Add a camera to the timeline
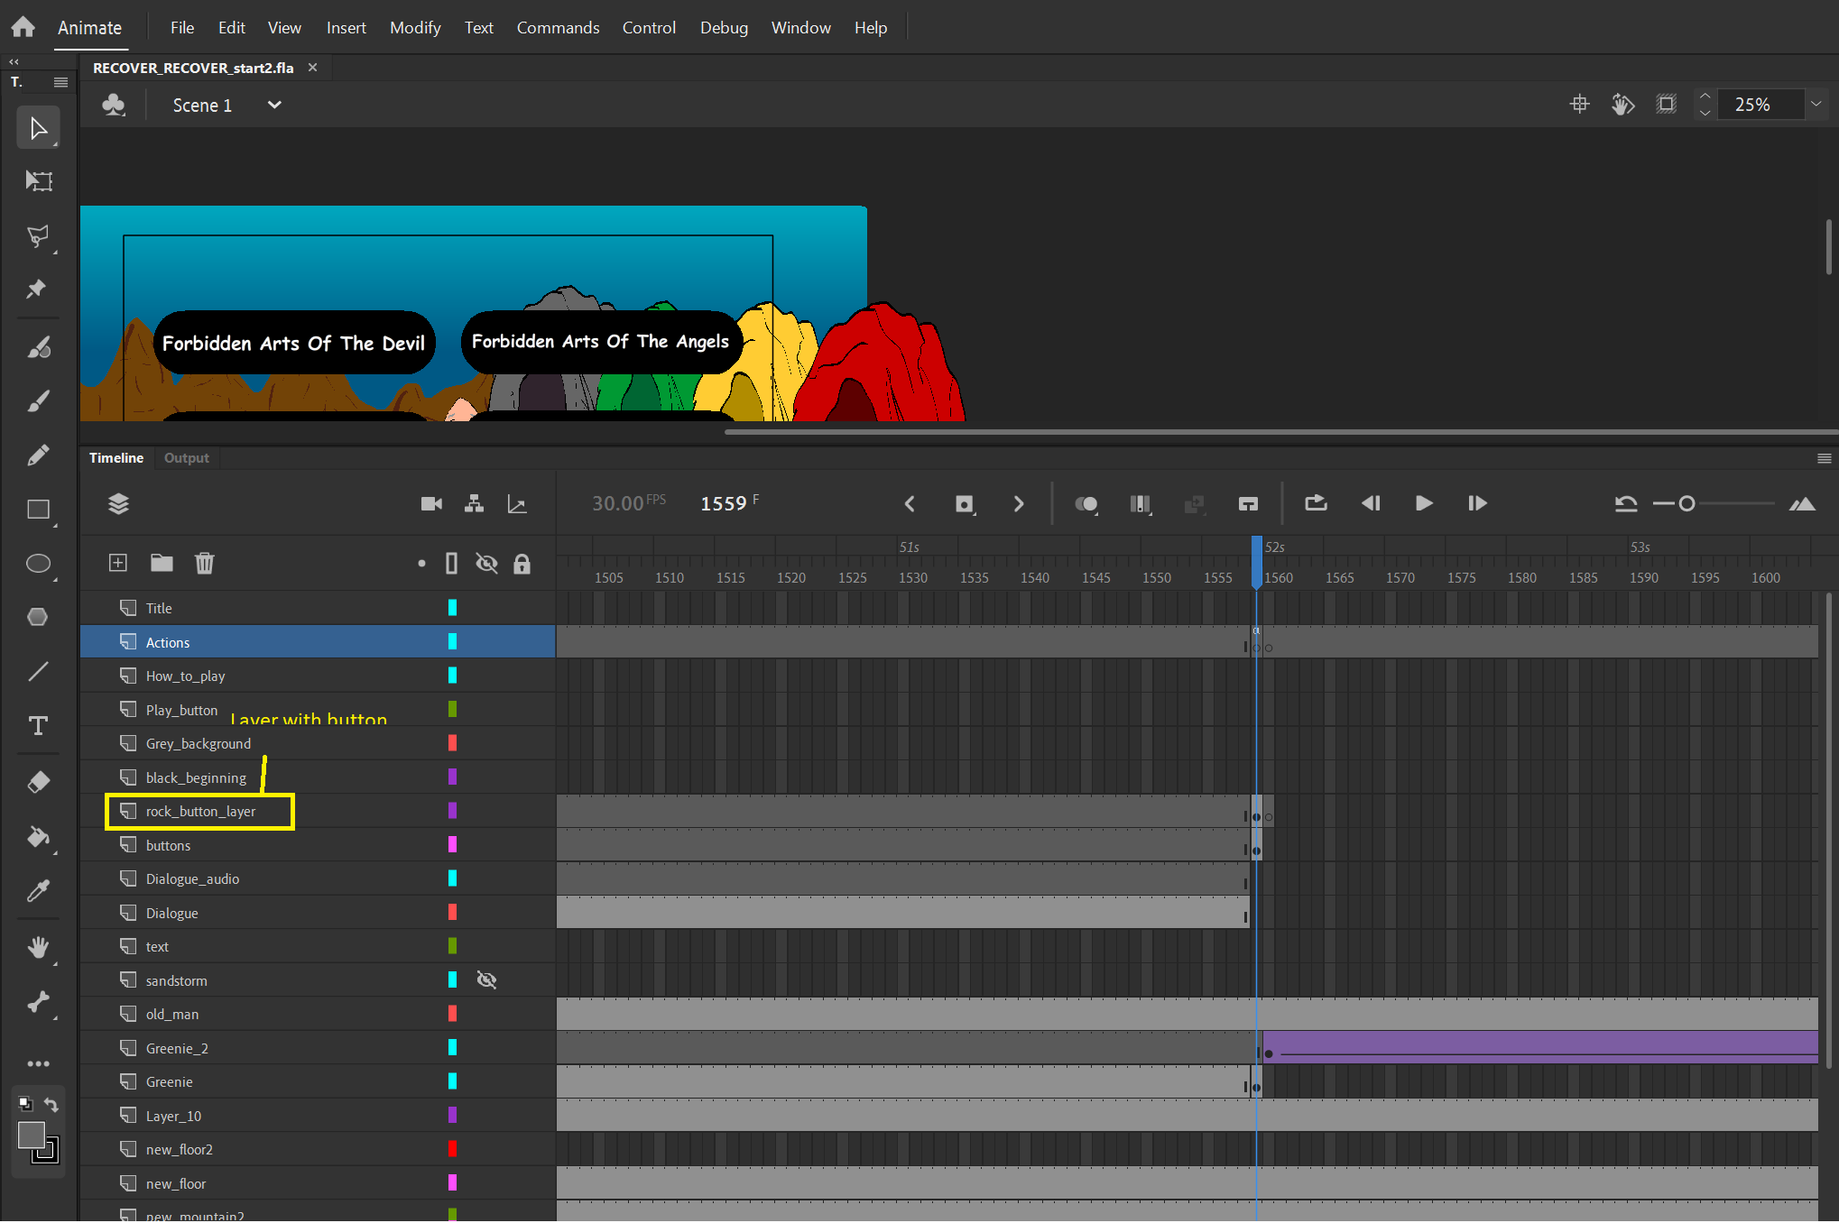This screenshot has width=1839, height=1223. coord(431,503)
